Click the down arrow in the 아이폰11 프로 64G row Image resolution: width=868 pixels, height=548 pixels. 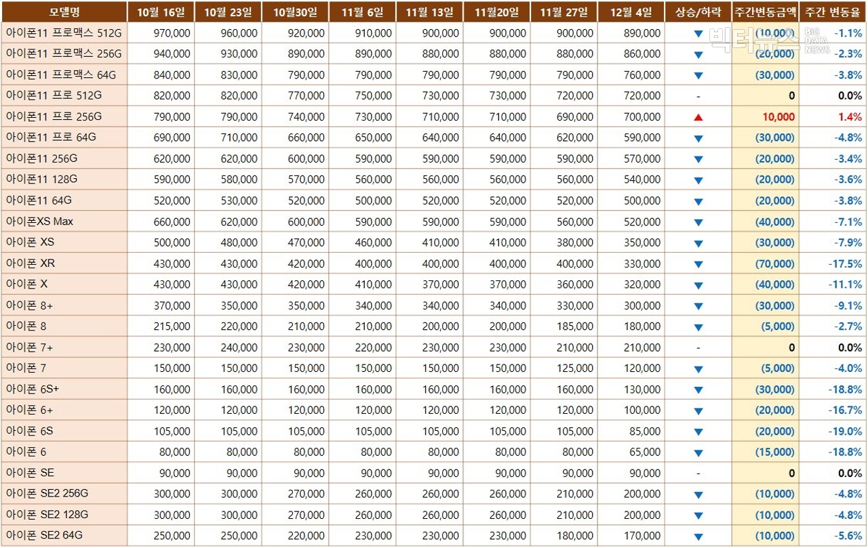pos(698,139)
